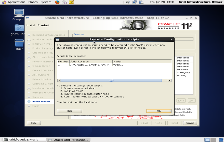Switch to the first workspace
Viewport: 224px width, 142px height.
[207, 140]
